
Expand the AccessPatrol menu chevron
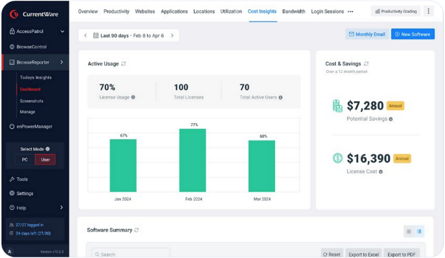click(63, 31)
